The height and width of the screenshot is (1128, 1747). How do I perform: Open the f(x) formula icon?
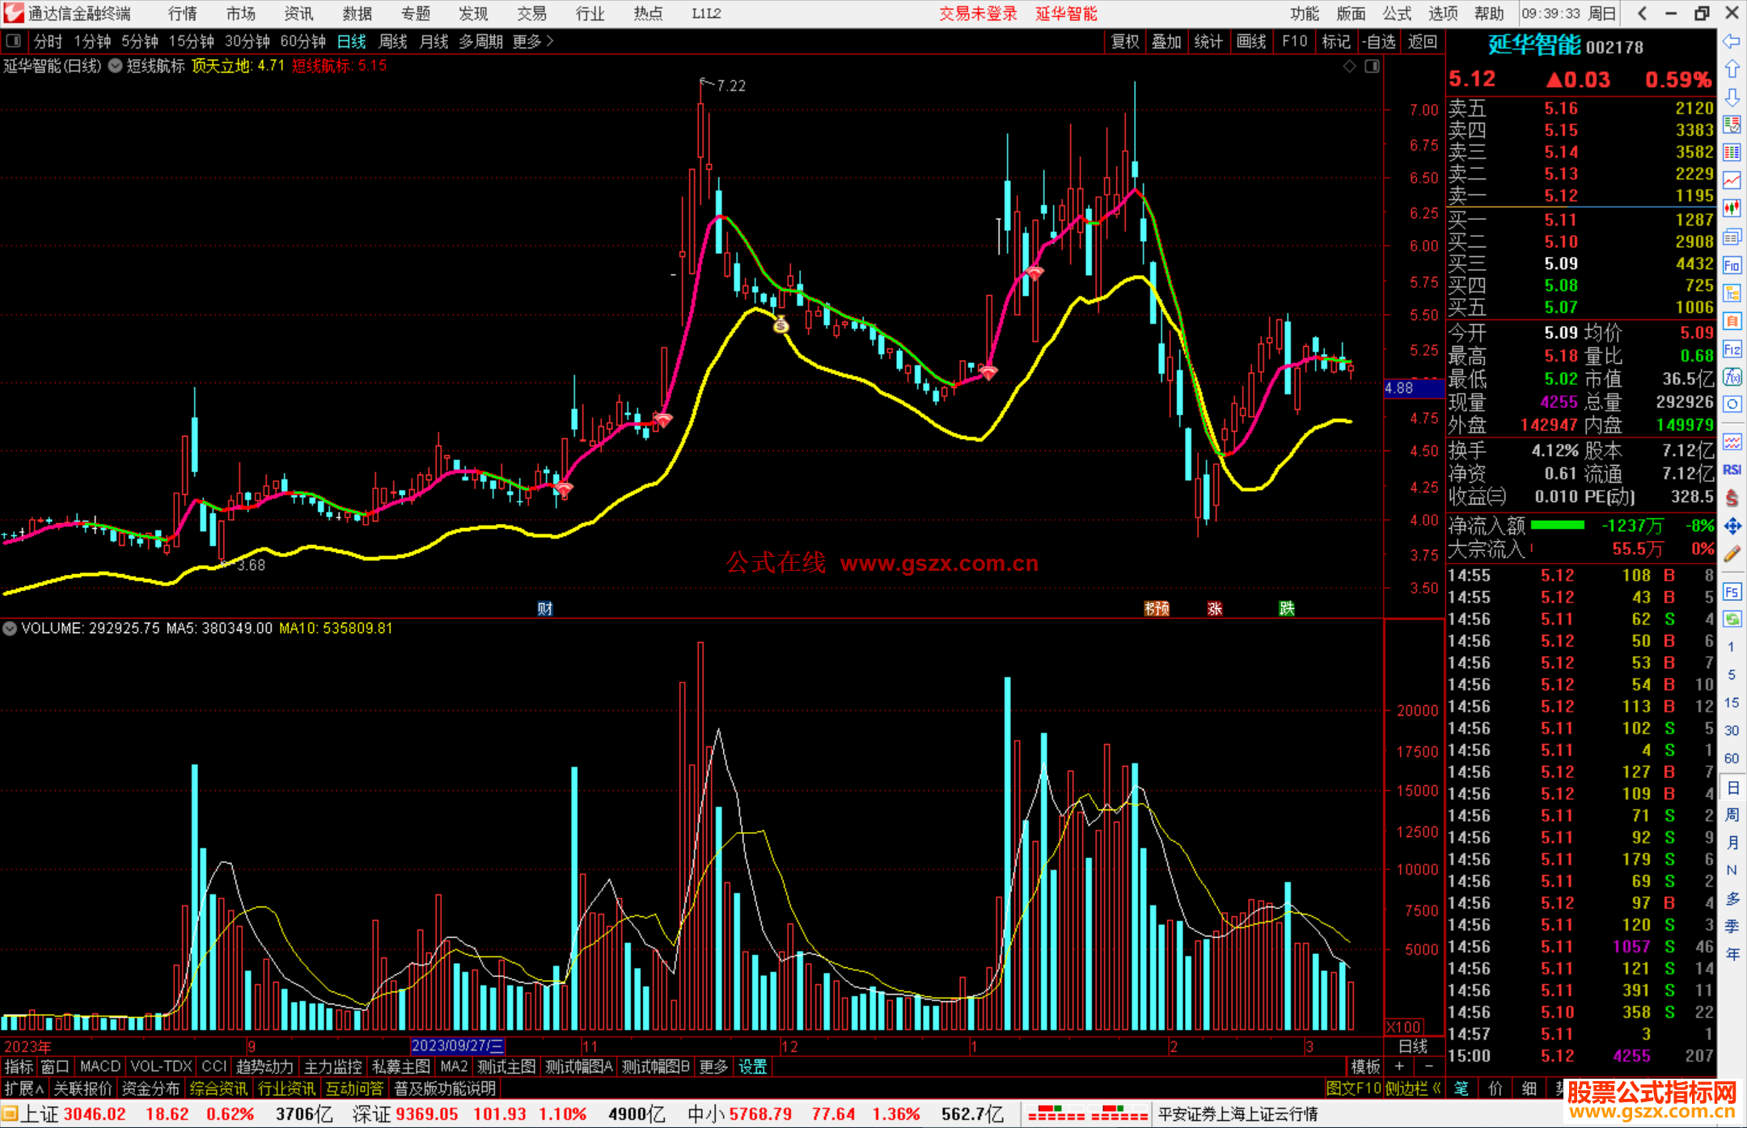[x=1732, y=377]
